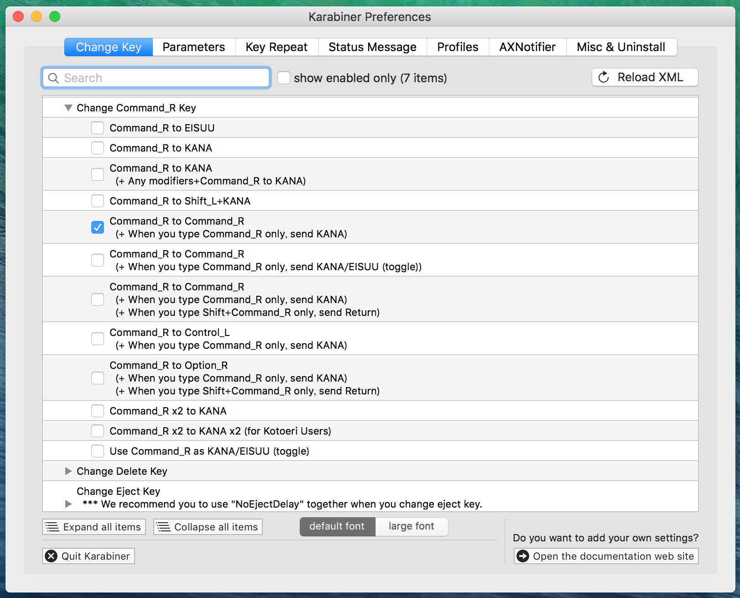Check Use Command_R as KANA/EISUU toggle
Screen dimensions: 740x598
coord(98,451)
